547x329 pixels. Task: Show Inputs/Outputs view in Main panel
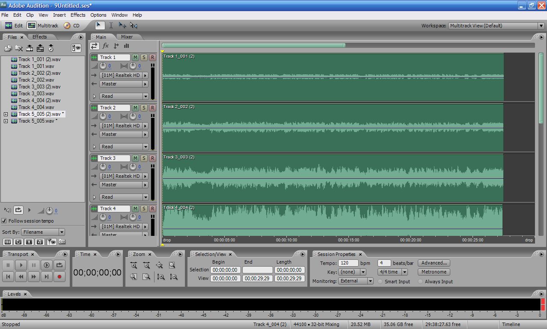pyautogui.click(x=94, y=46)
